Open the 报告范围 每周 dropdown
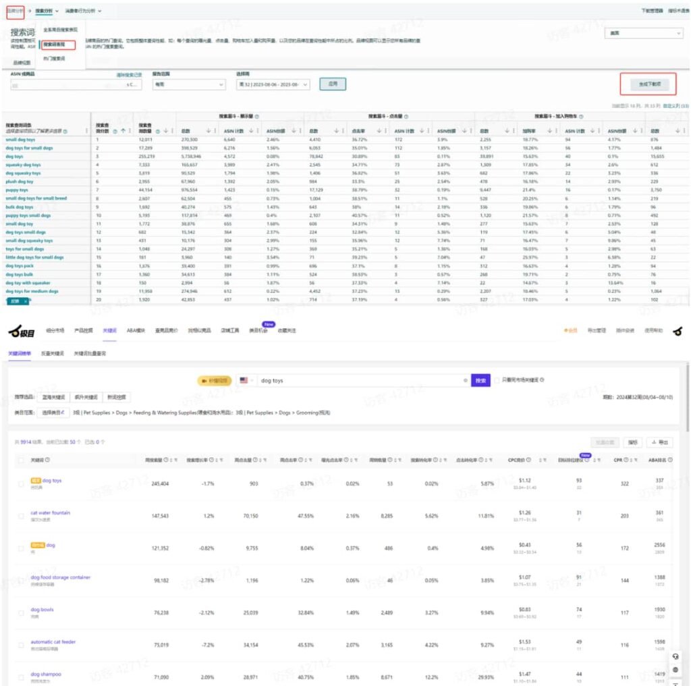Screen dimensions: 691x686 point(188,84)
